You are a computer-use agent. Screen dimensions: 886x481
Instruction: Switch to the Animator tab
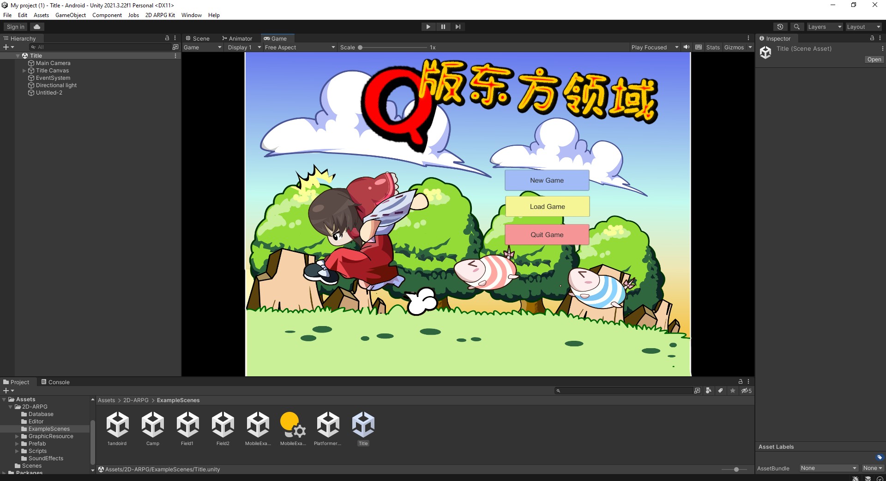(237, 38)
